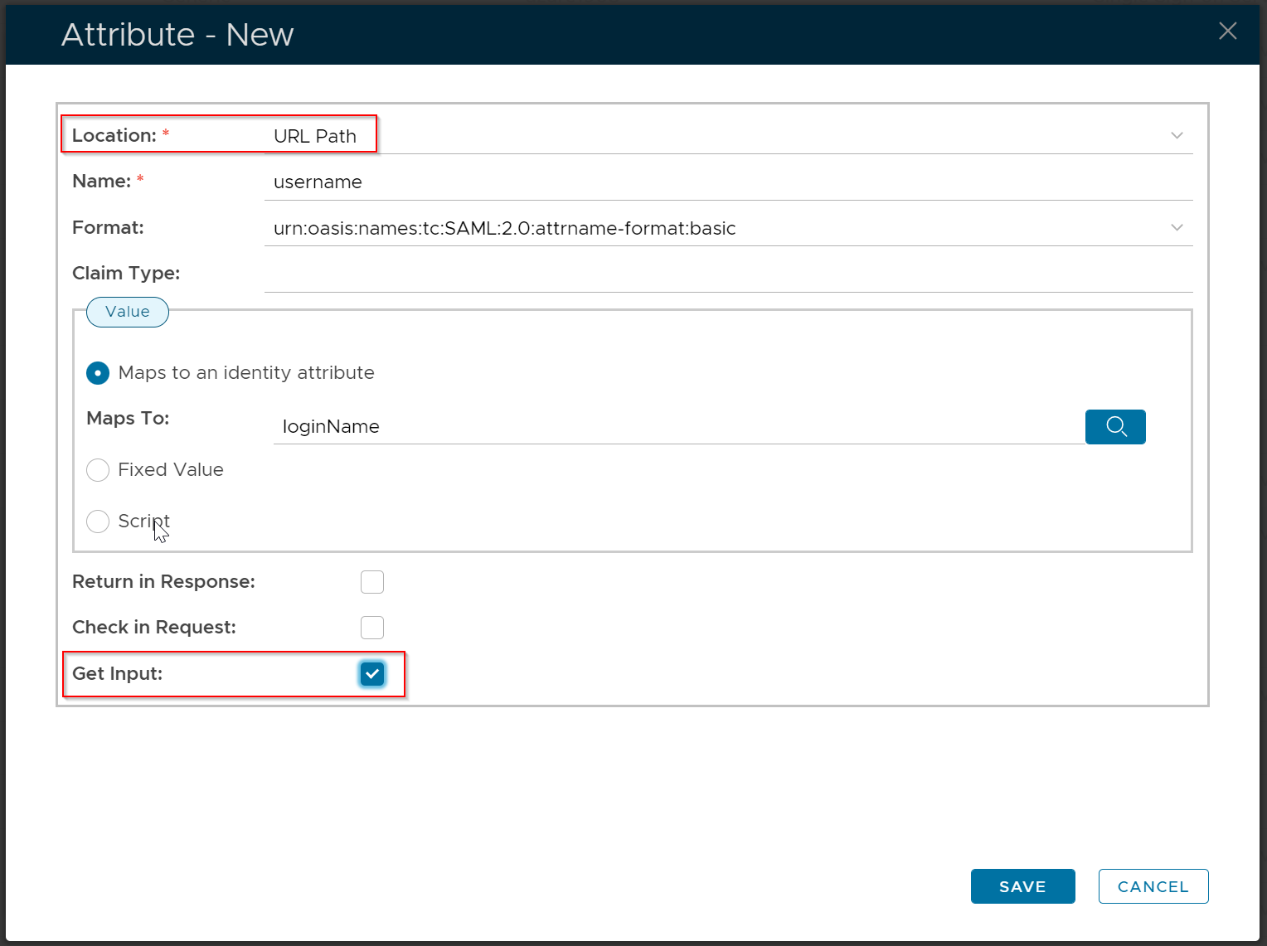Click the urn:oasis attrname-format value
1267x946 pixels.
tap(504, 229)
